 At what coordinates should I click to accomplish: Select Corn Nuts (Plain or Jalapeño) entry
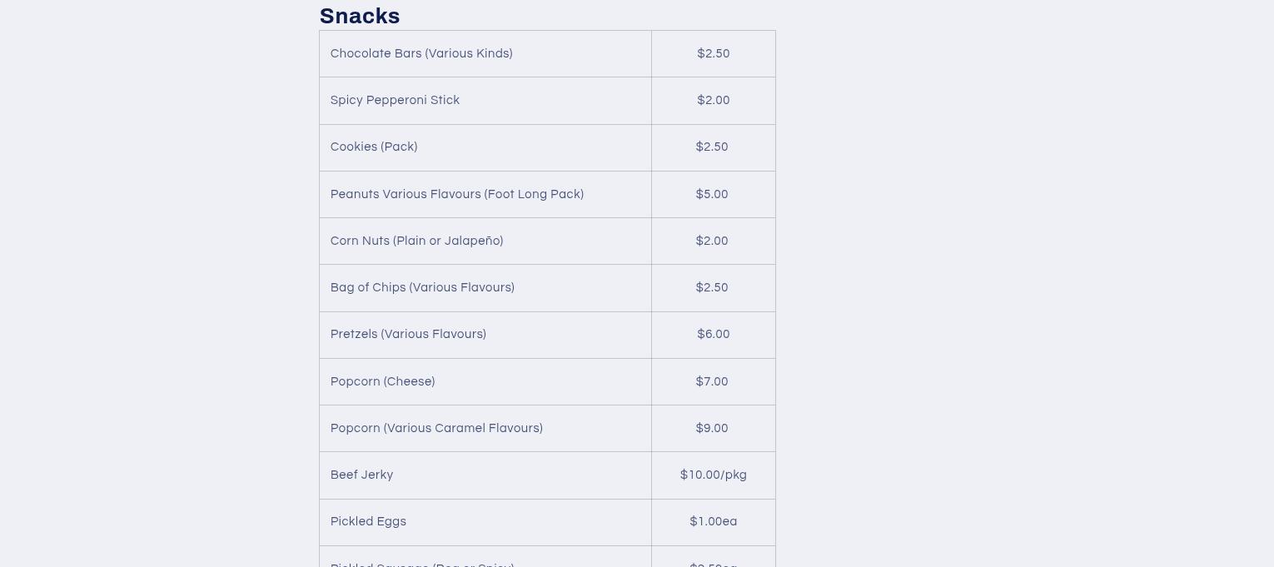tap(416, 241)
